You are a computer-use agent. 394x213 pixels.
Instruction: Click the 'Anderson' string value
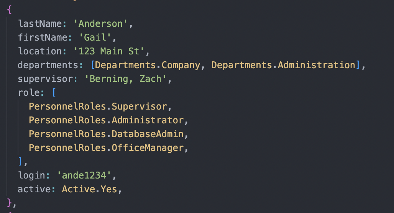pyautogui.click(x=100, y=24)
